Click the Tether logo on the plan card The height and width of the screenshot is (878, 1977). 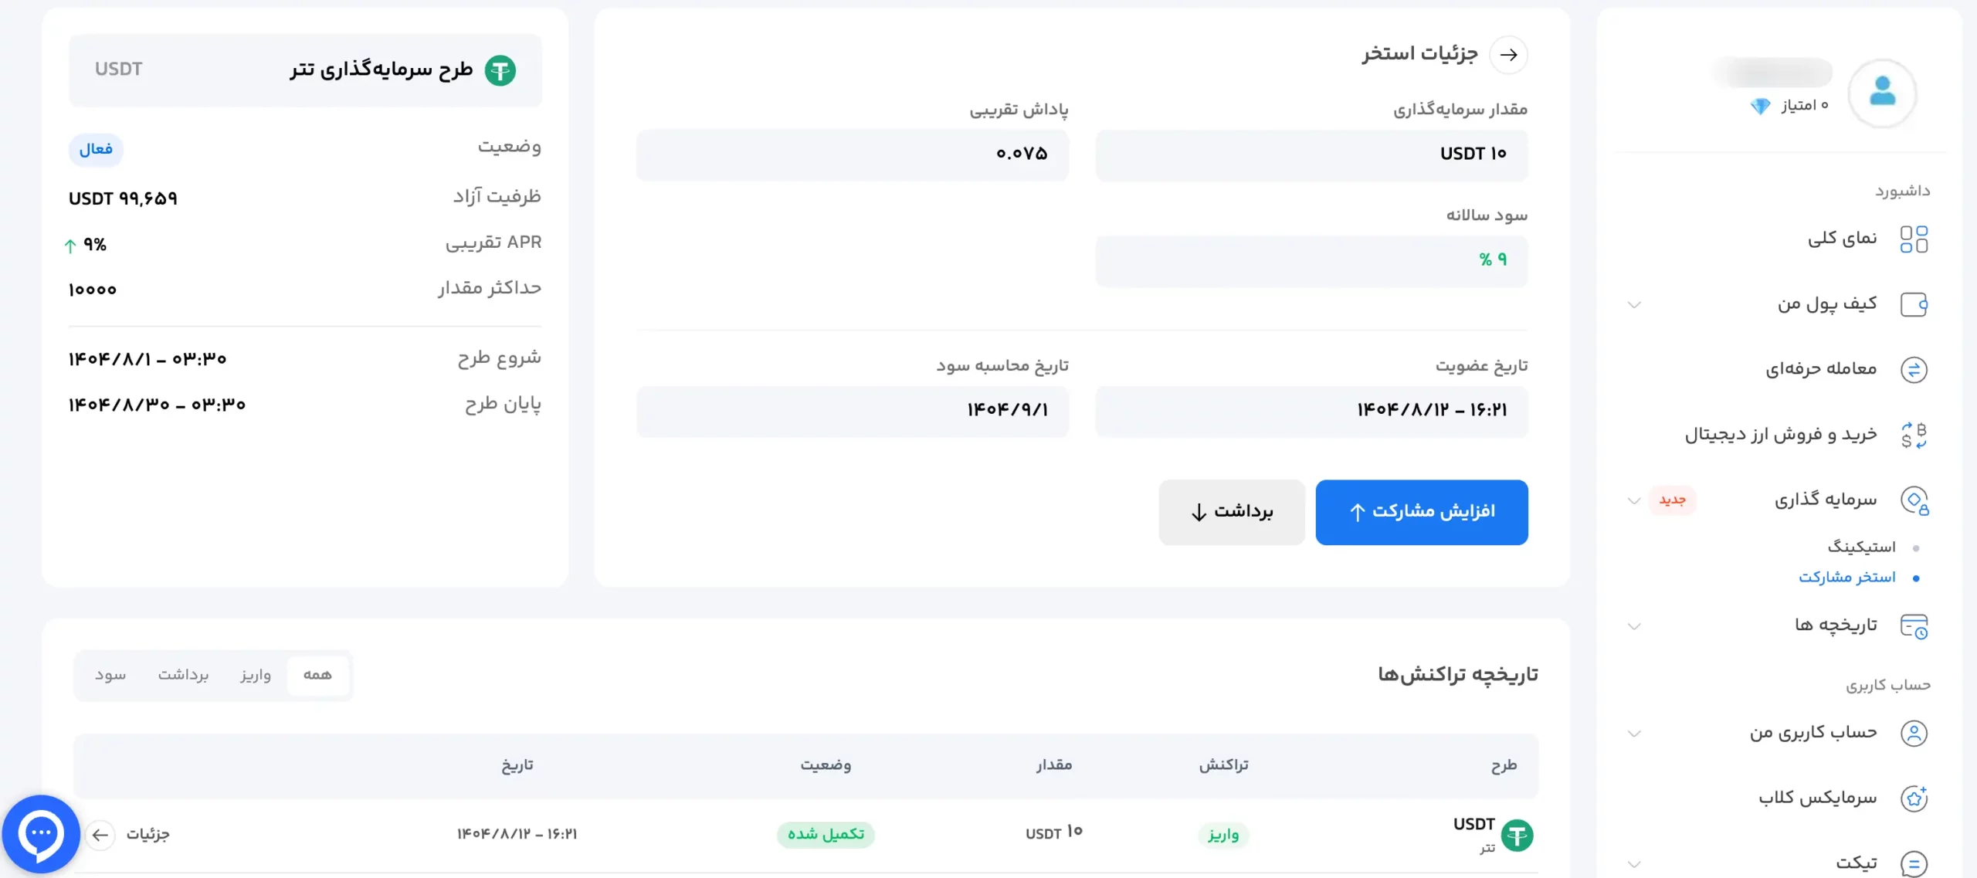coord(502,70)
